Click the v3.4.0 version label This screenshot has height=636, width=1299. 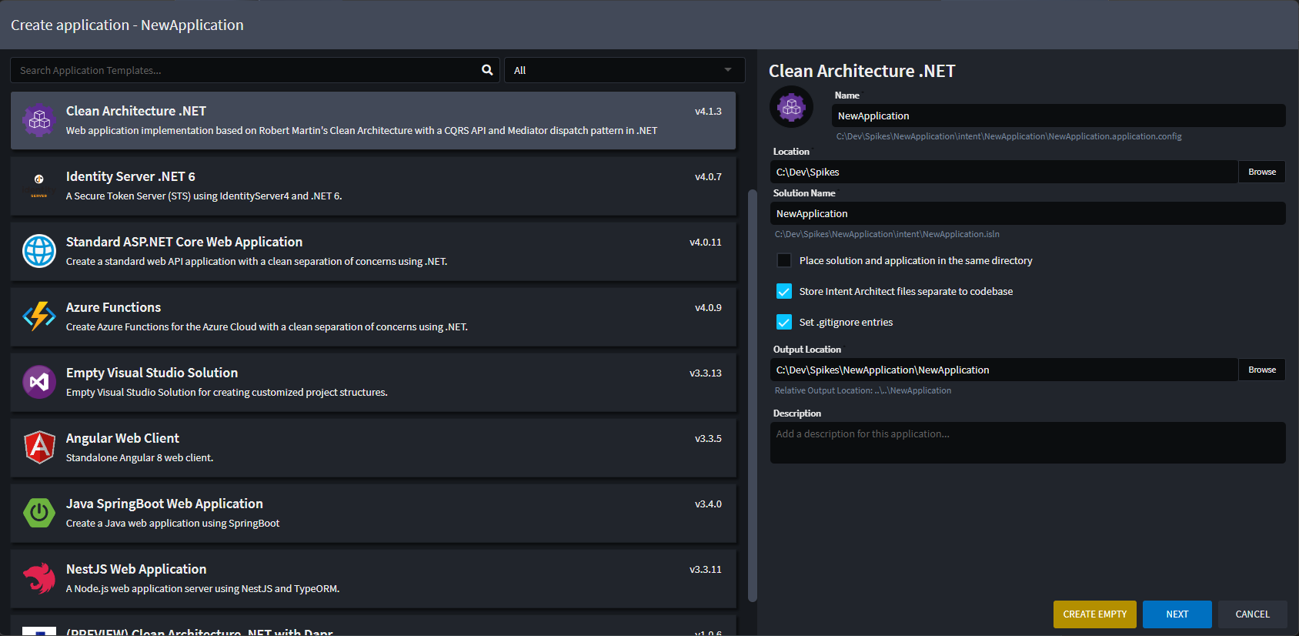pos(708,504)
